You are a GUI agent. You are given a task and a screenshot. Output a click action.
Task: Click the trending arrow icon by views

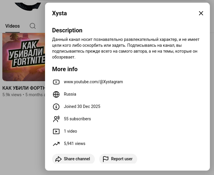(x=56, y=144)
